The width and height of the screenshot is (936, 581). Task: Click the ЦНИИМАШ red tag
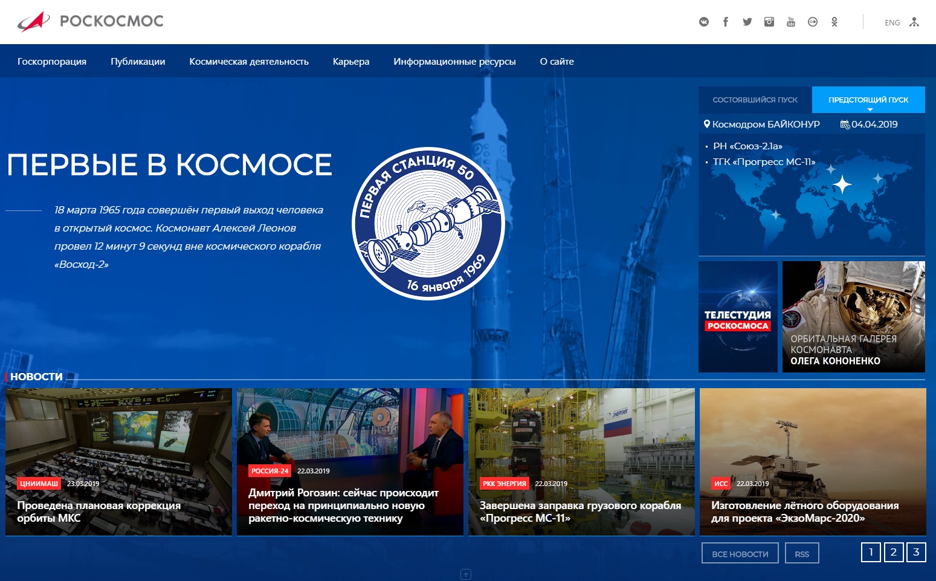pyautogui.click(x=39, y=484)
